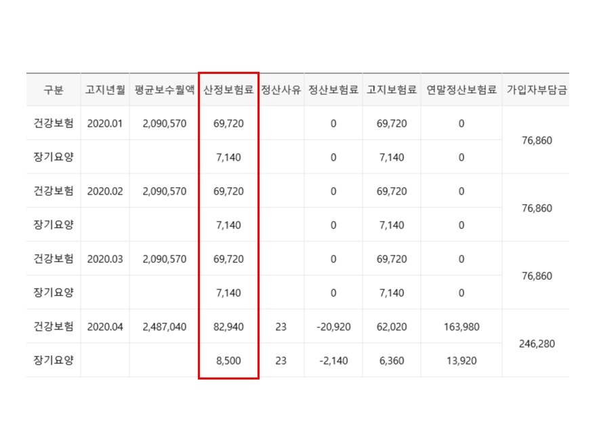Image resolution: width=597 pixels, height=429 pixels.
Task: Select the 가입자부담금 column header
Action: (537, 90)
